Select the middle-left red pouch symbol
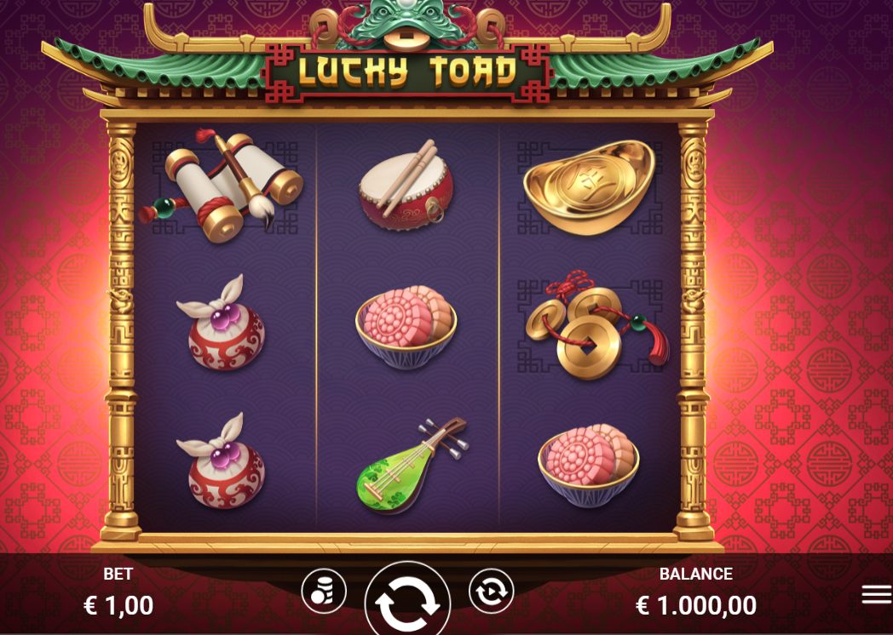Viewport: 893px width, 635px height. [222, 323]
